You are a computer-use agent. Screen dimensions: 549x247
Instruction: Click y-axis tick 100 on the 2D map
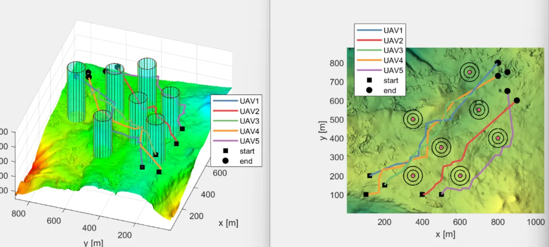coord(337,195)
